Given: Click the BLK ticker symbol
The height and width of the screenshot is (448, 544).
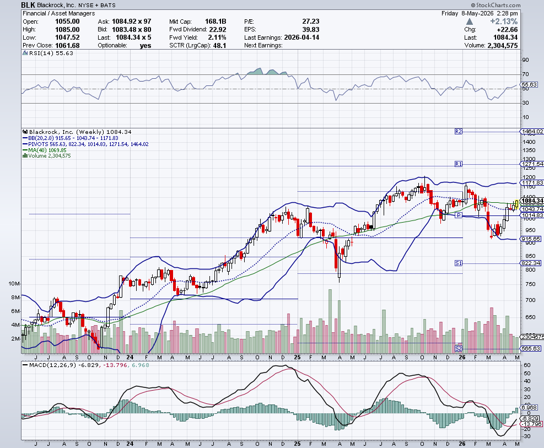Looking at the screenshot, I should [28, 5].
